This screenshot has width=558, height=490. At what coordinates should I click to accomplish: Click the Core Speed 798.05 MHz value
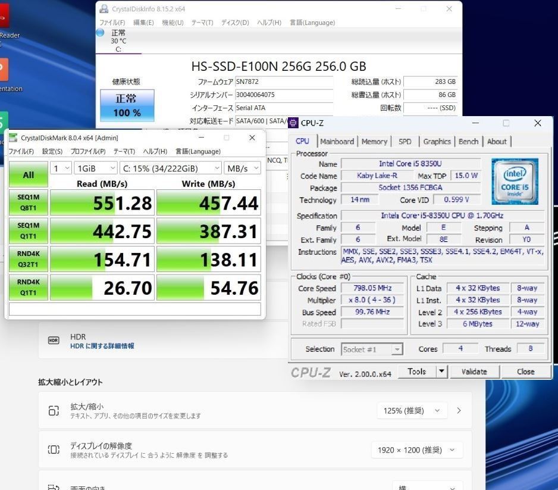coord(372,288)
